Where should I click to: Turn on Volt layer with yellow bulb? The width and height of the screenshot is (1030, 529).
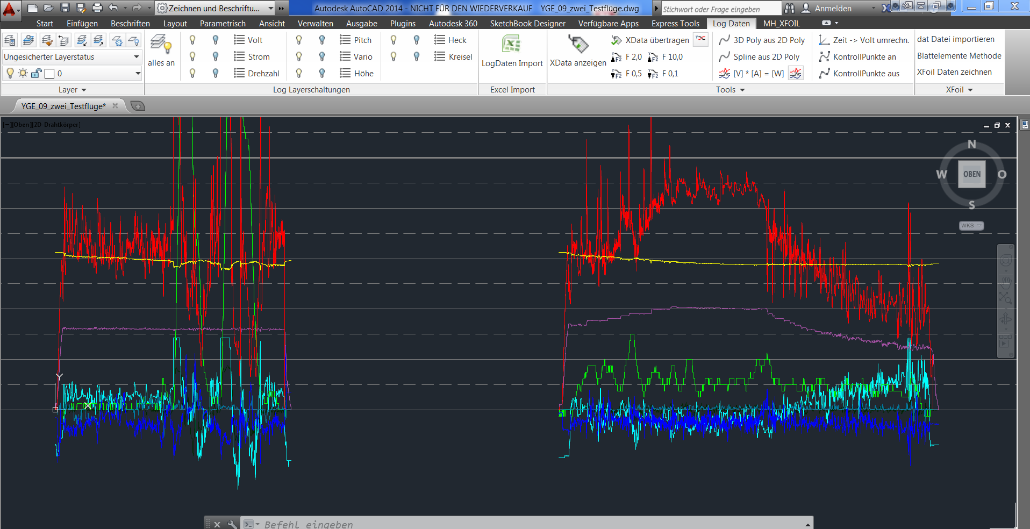click(192, 40)
